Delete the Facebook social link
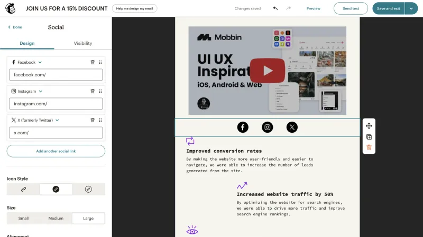This screenshot has width=423, height=237. point(93,62)
